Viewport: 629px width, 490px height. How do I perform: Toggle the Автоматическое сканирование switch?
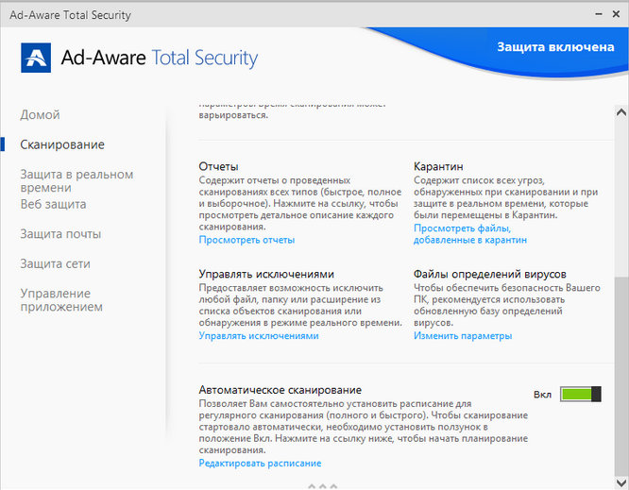[x=581, y=394]
